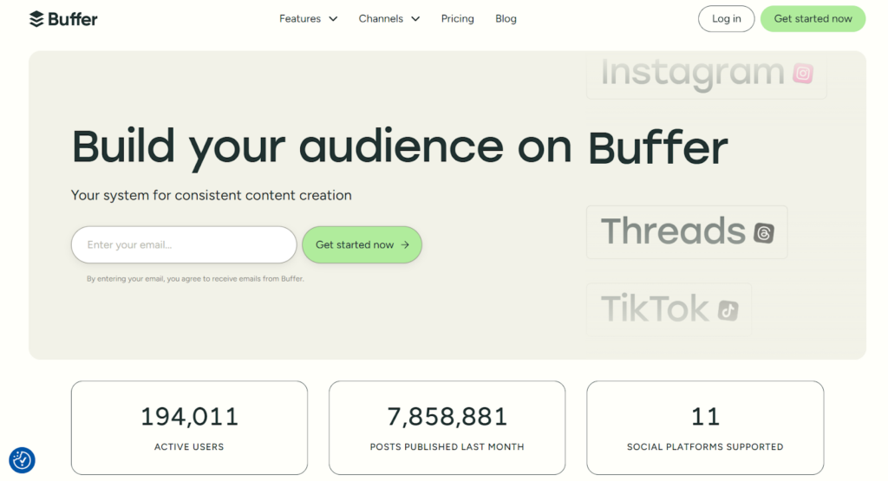The image size is (888, 481).
Task: Click the email agreement disclaimer text
Action: [195, 279]
